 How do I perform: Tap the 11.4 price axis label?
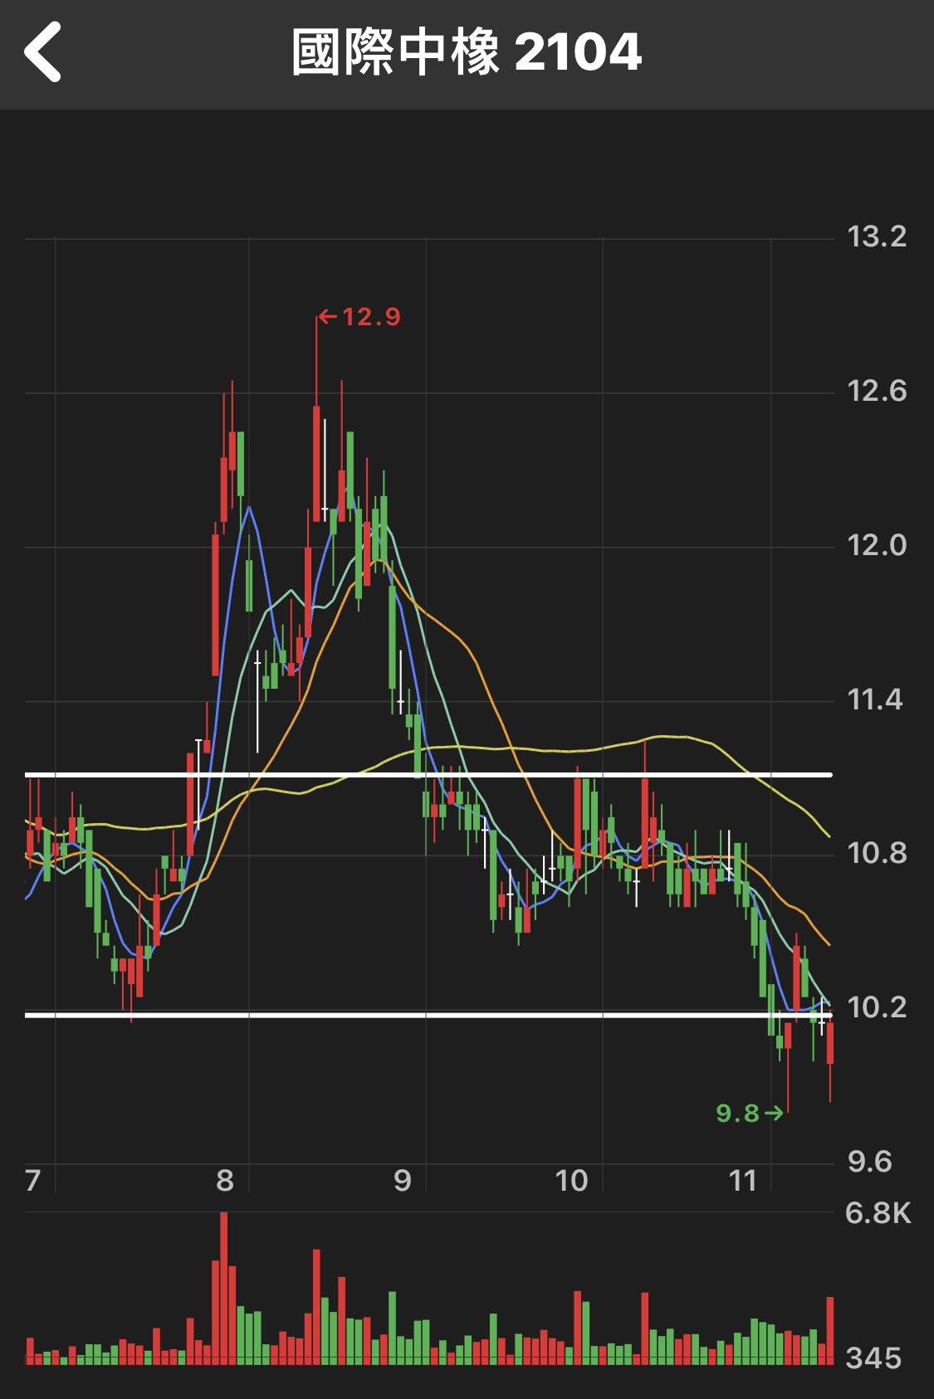[x=874, y=699]
